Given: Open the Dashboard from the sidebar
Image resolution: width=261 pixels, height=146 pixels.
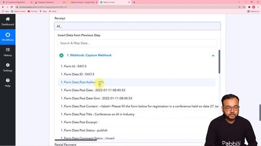Looking at the screenshot, I should pos(8,21).
